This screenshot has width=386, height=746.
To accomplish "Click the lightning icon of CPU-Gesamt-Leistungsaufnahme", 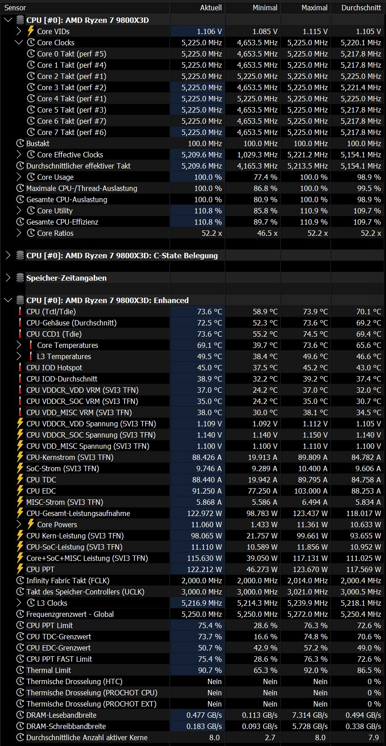I will pyautogui.click(x=20, y=513).
